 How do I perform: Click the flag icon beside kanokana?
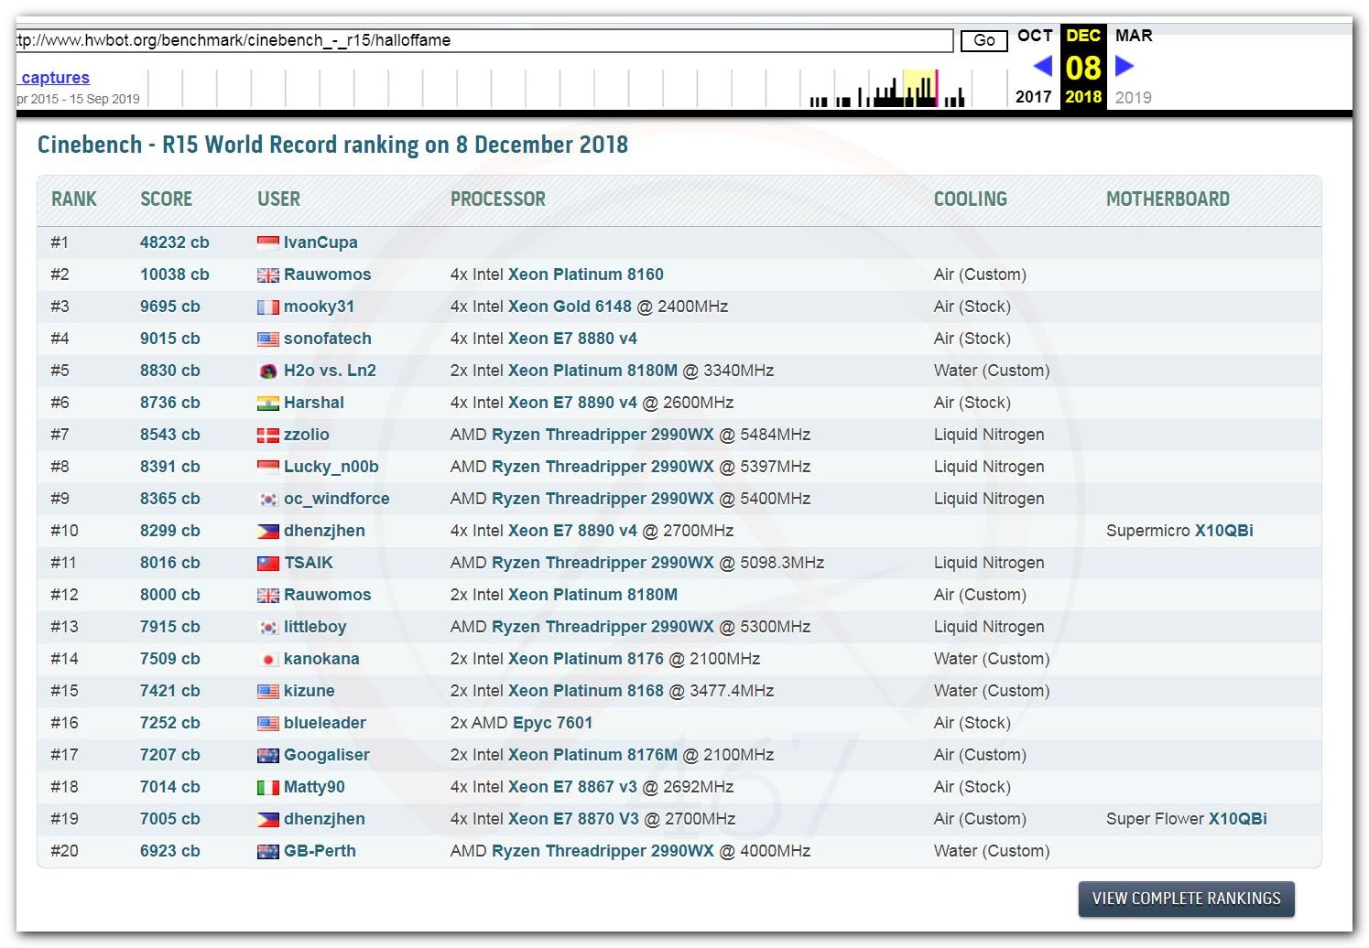tap(267, 659)
